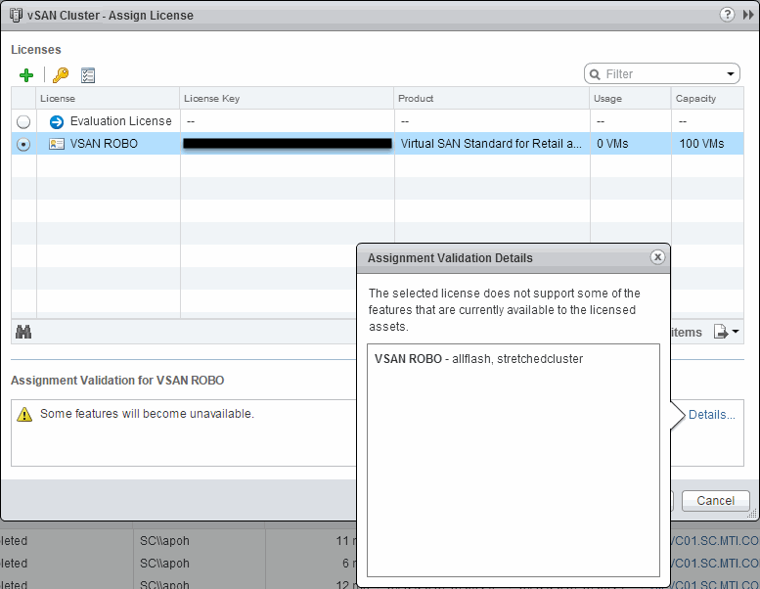Select the VSAN ROBO radio button
This screenshot has width=760, height=589.
23,144
